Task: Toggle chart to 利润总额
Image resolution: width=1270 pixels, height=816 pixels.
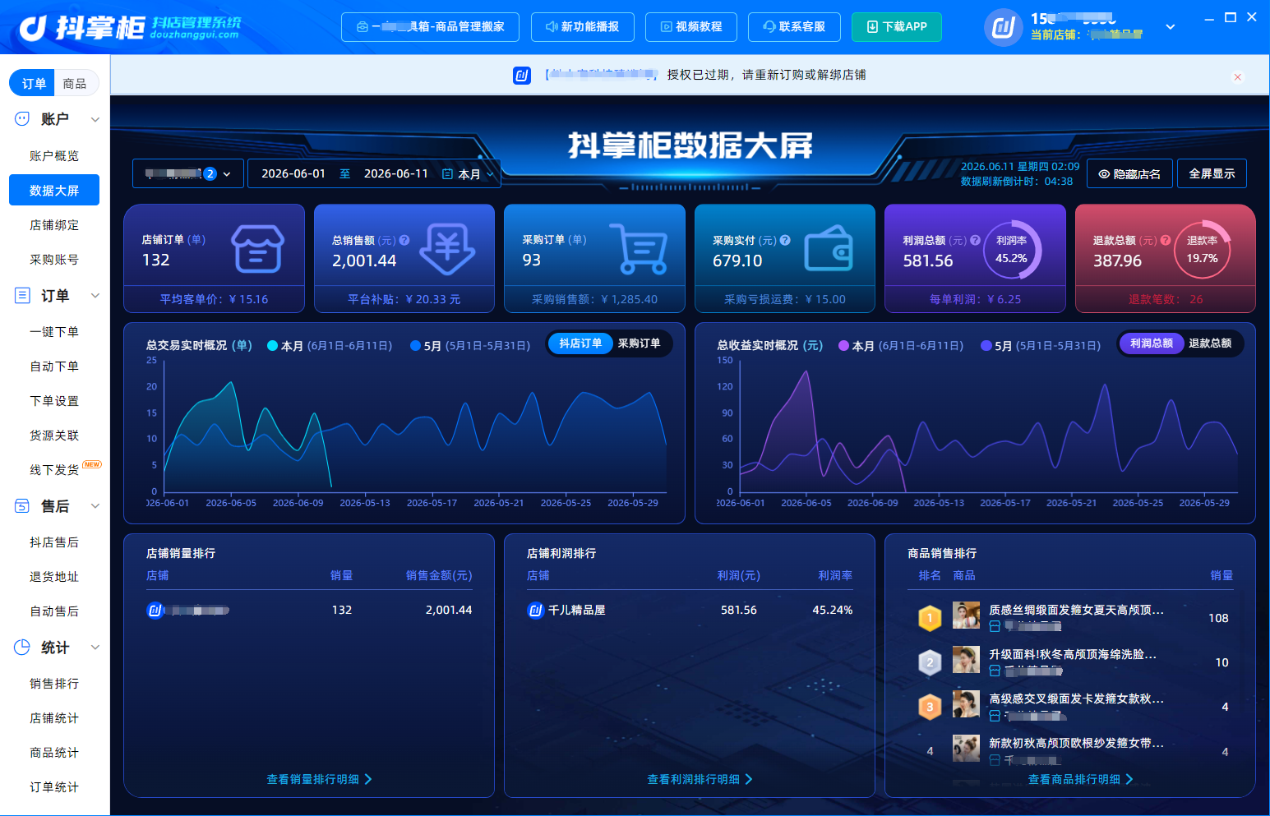Action: [x=1152, y=343]
